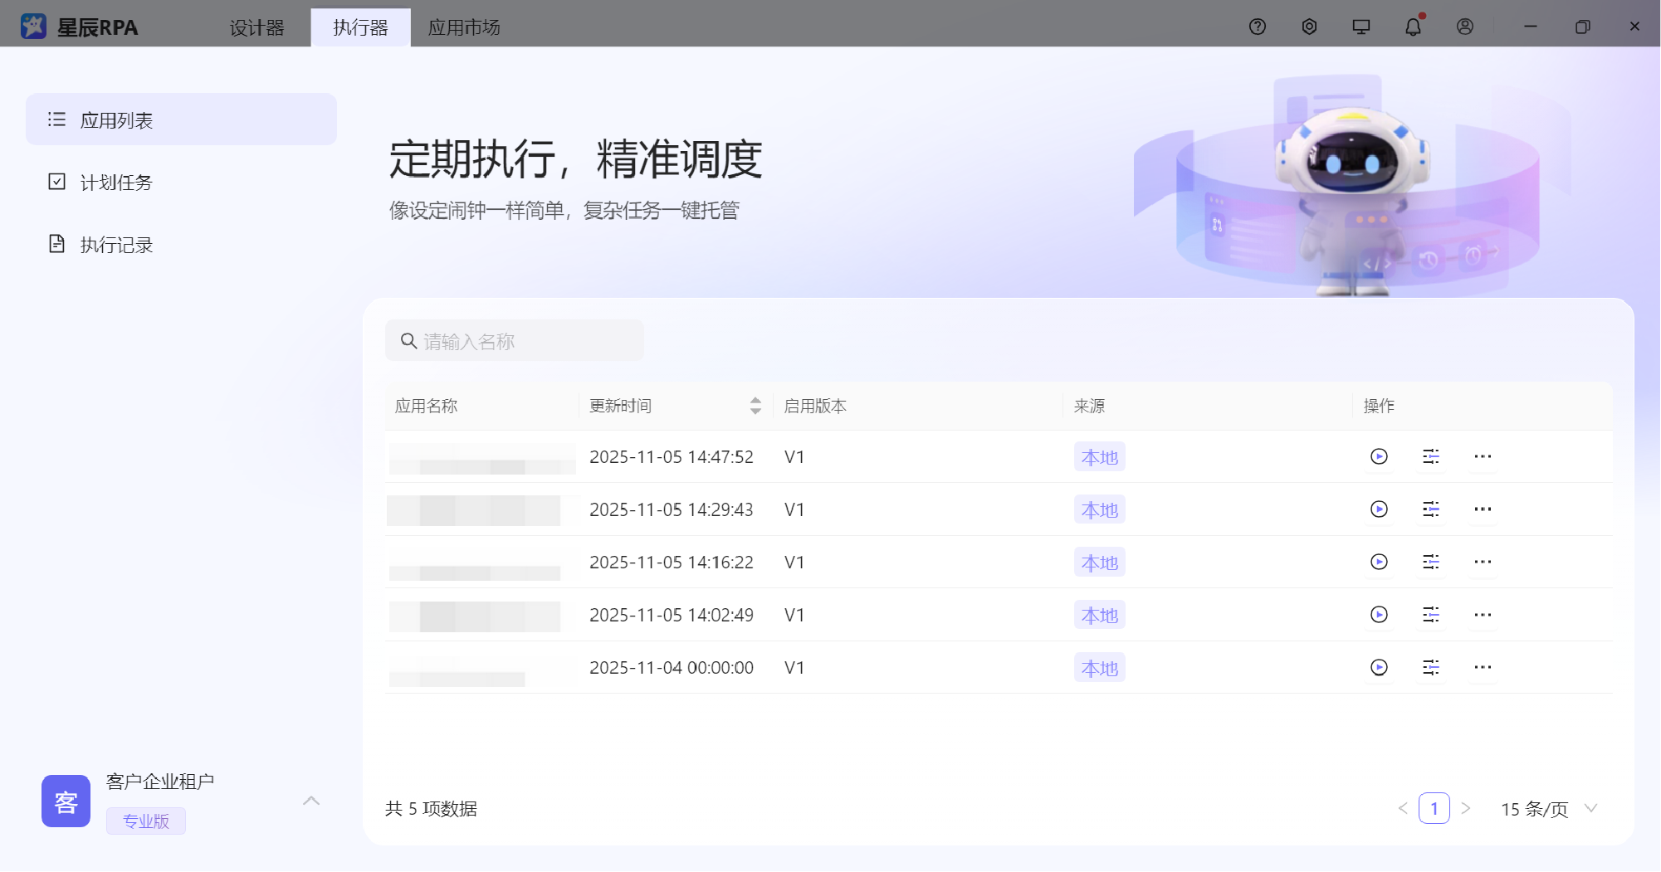Open more options for the 14:16:22 app
Image resolution: width=1661 pixels, height=872 pixels.
point(1483,562)
